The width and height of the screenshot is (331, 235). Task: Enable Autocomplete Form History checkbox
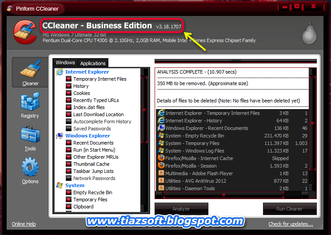(x=68, y=121)
